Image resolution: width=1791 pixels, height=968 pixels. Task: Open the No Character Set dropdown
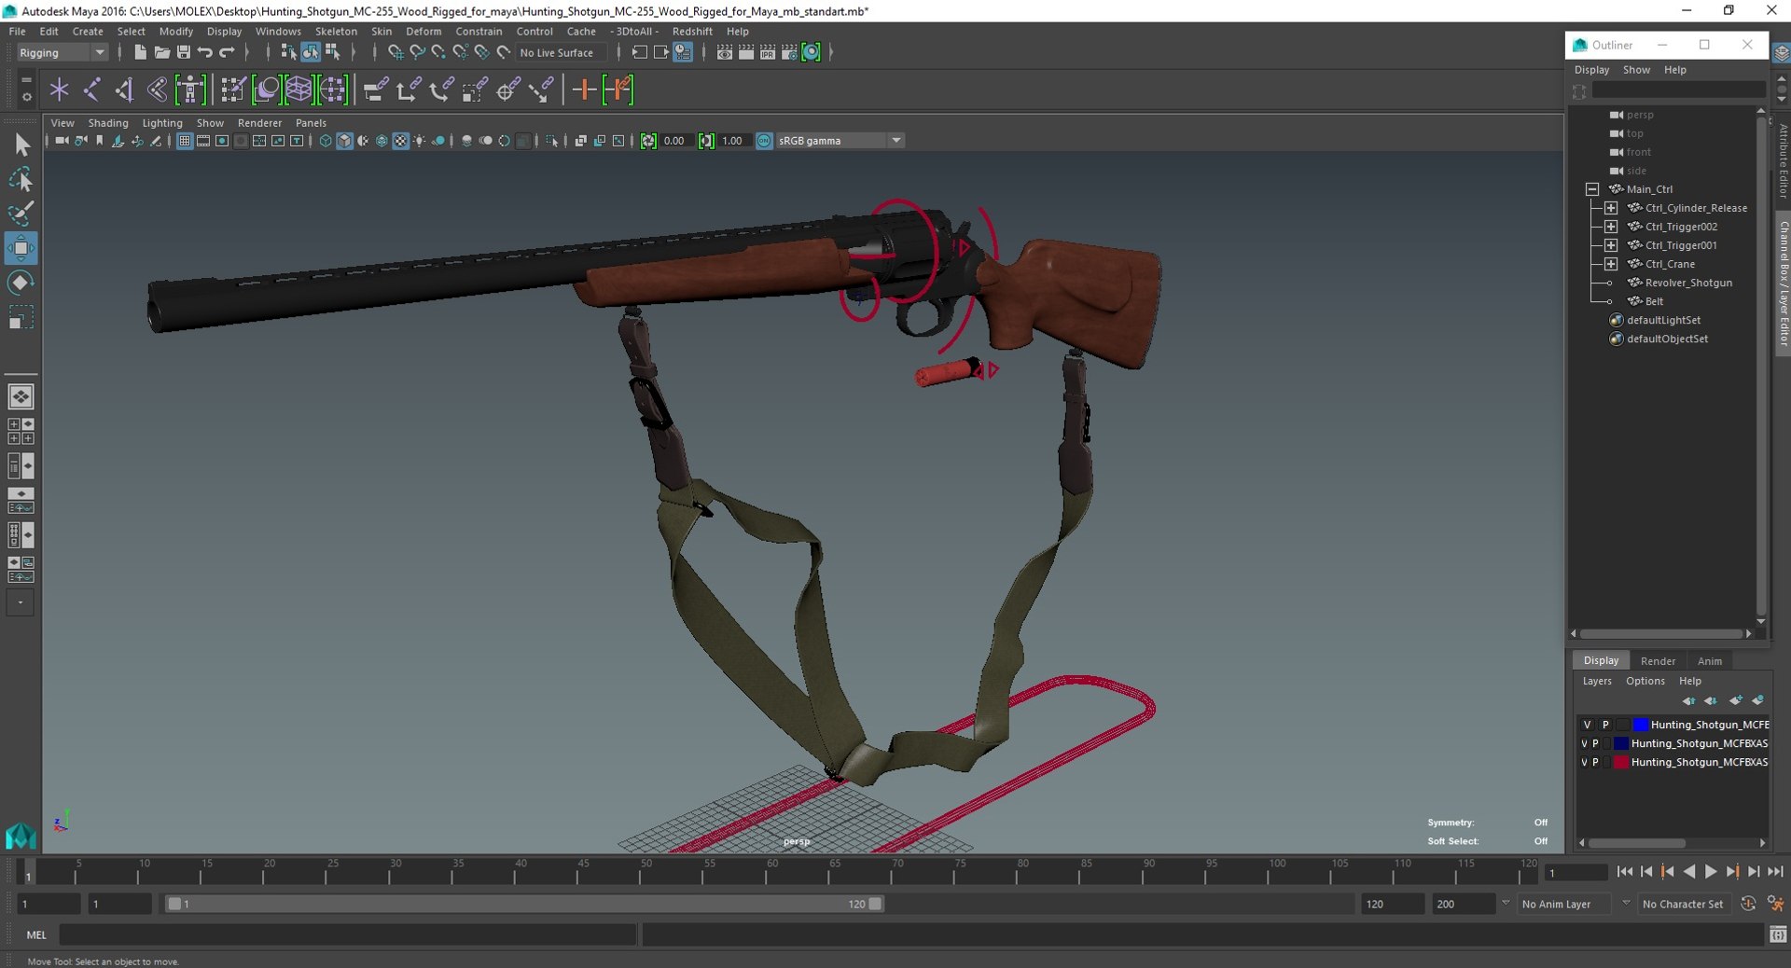tap(1684, 904)
